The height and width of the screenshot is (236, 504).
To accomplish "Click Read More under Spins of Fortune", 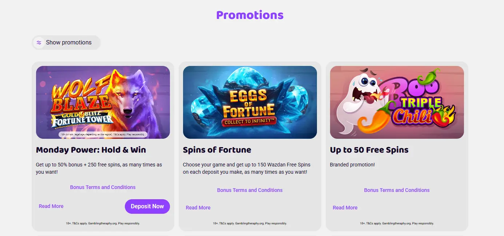I will click(x=198, y=208).
